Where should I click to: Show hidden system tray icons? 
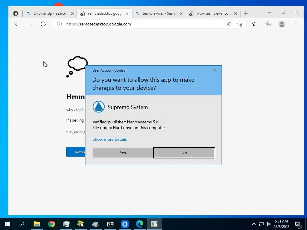click(254, 224)
